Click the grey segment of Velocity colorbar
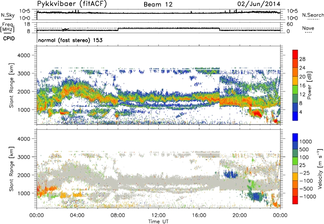324x224 pixels. pyautogui.click(x=295, y=169)
